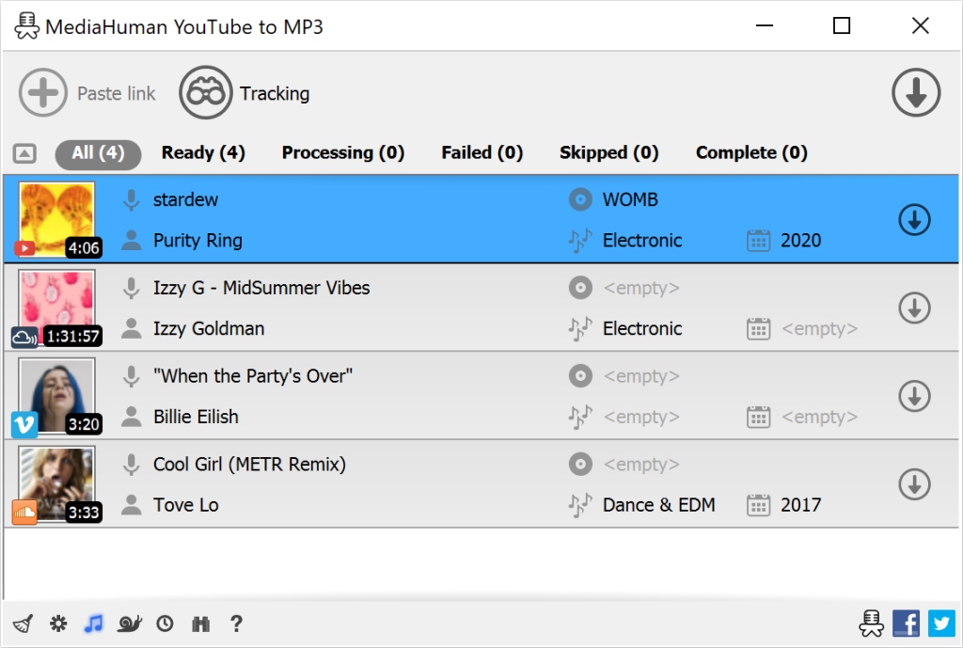This screenshot has width=963, height=648.
Task: Clear the list using the broom icon
Action: pos(23,624)
